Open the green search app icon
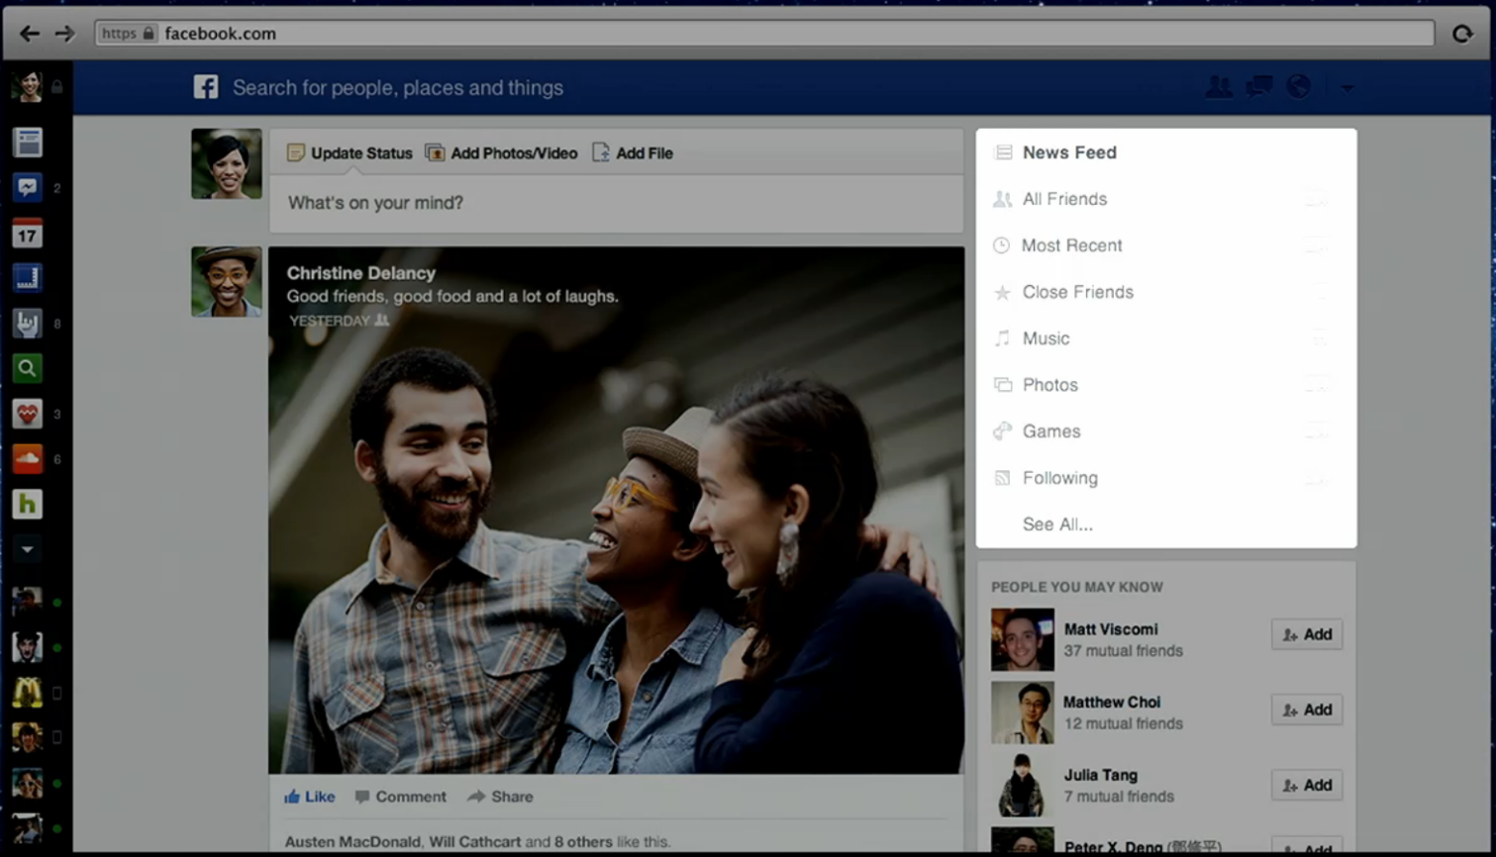Viewport: 1496px width, 857px height. pos(27,368)
